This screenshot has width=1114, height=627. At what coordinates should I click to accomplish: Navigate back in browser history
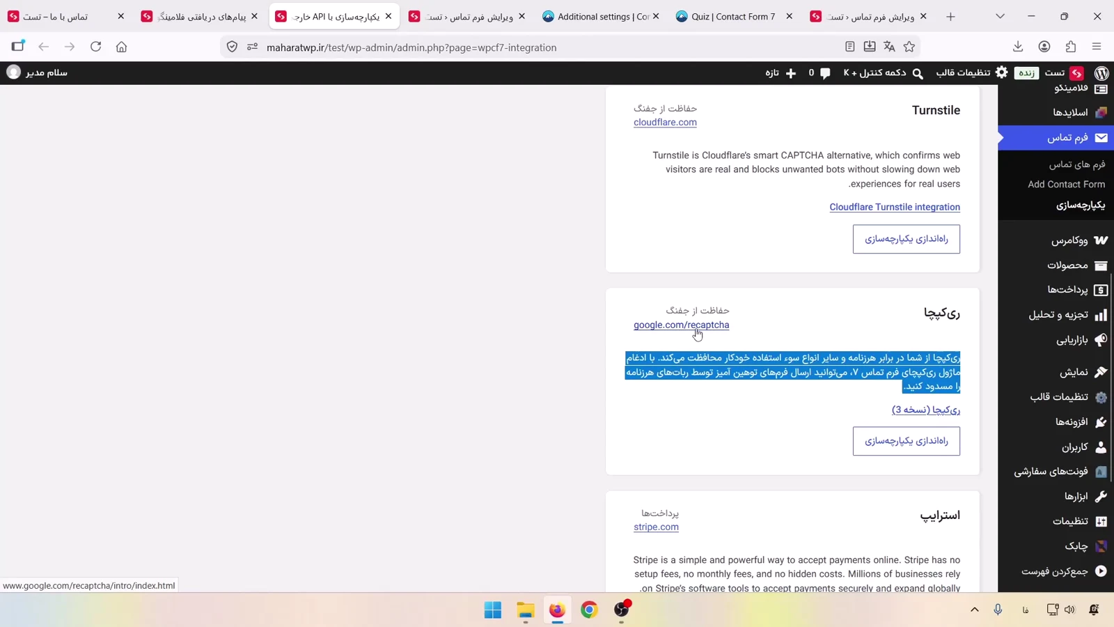click(43, 47)
